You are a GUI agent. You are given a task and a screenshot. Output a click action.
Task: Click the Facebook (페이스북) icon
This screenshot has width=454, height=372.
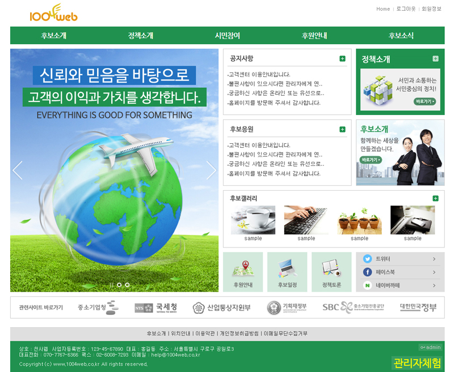point(367,272)
